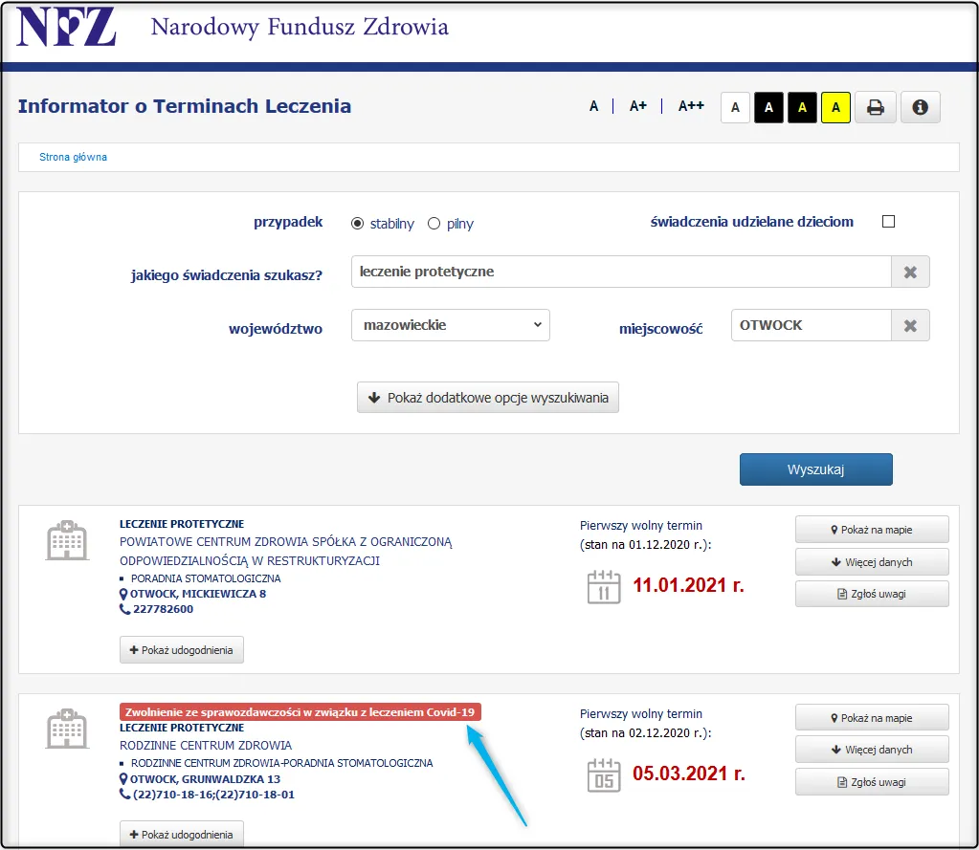The height and width of the screenshot is (850, 979).
Task: Select the black high-contrast mode icon
Action: click(x=768, y=107)
